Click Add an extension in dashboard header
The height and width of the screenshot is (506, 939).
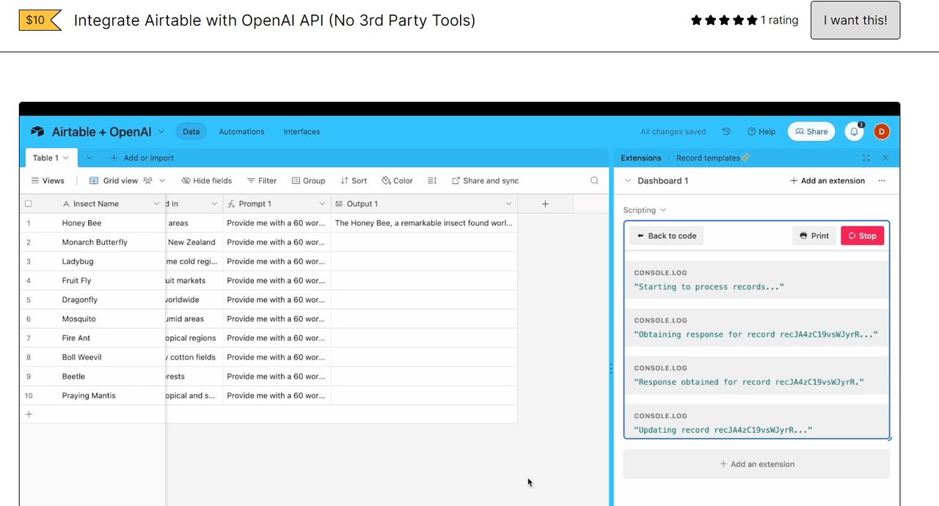click(x=827, y=180)
